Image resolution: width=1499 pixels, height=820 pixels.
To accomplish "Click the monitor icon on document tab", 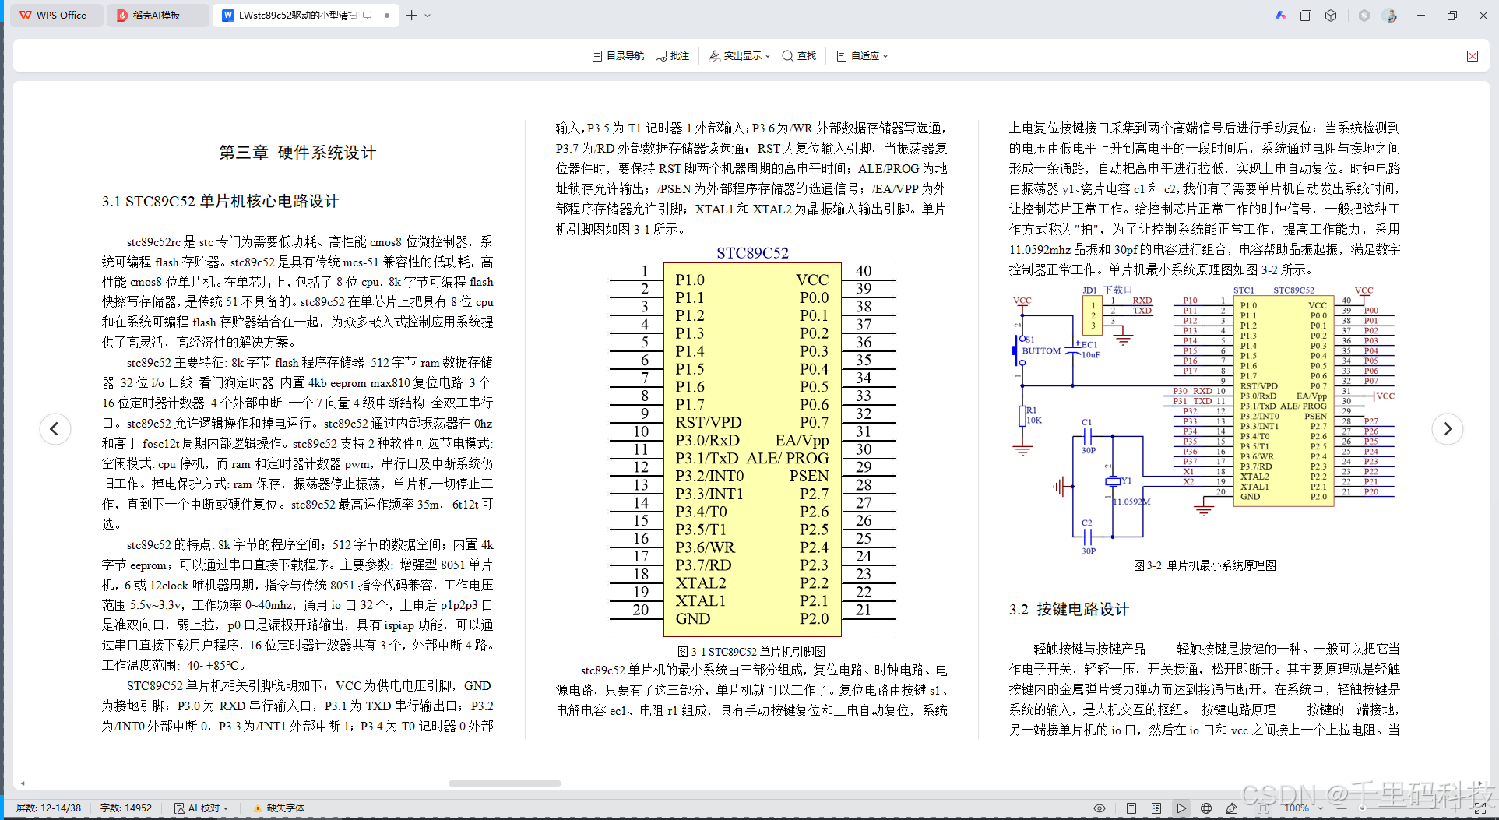I will tap(368, 16).
